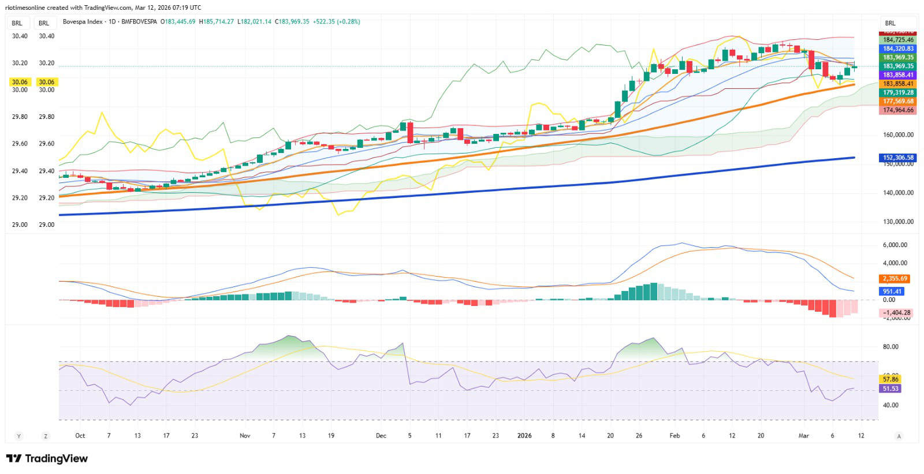Click the 26 date label on time axis
The image size is (924, 474).
click(639, 435)
